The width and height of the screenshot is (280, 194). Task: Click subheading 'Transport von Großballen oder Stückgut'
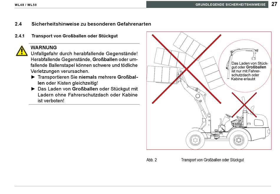pyautogui.click(x=75, y=36)
